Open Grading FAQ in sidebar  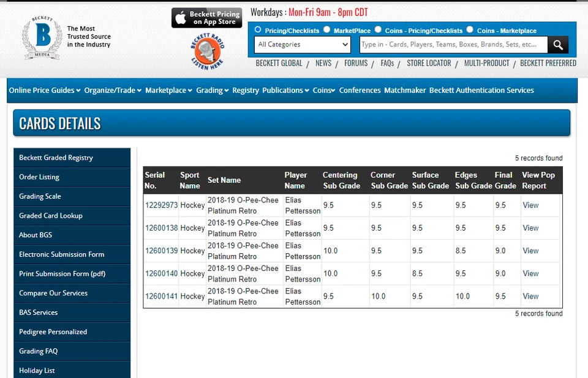[x=72, y=352]
